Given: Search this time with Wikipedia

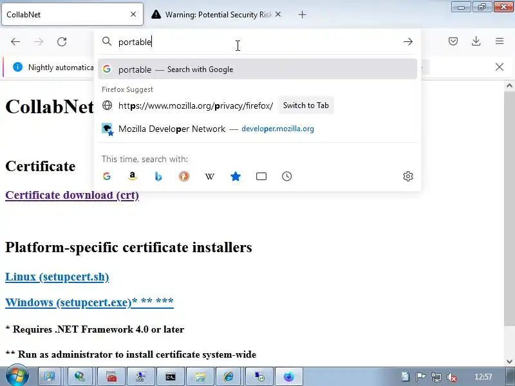Looking at the screenshot, I should [210, 176].
